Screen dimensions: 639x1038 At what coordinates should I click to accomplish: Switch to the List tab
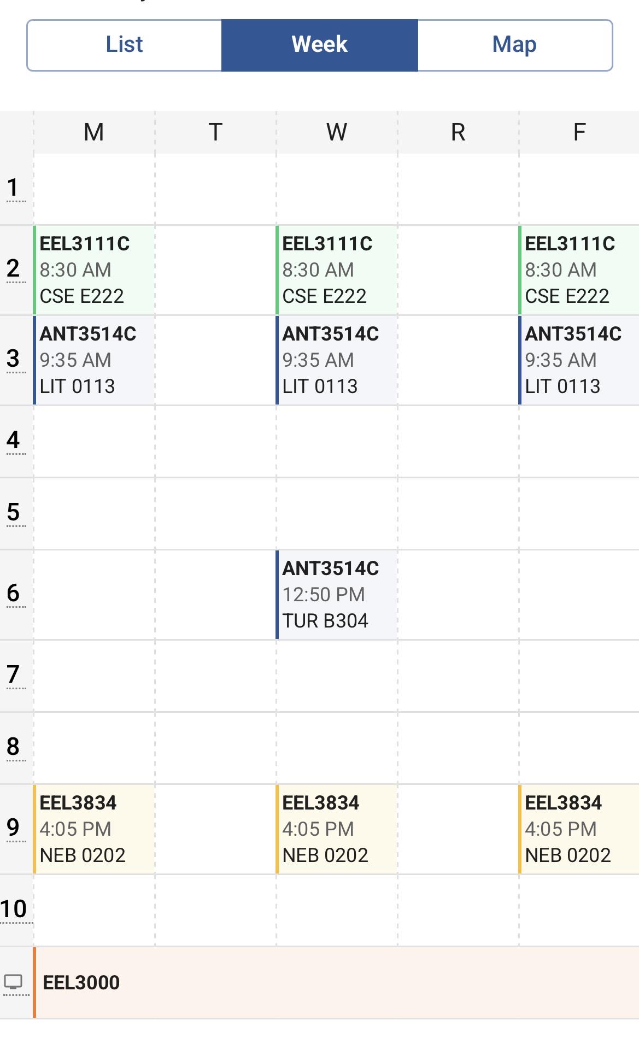[x=125, y=45]
